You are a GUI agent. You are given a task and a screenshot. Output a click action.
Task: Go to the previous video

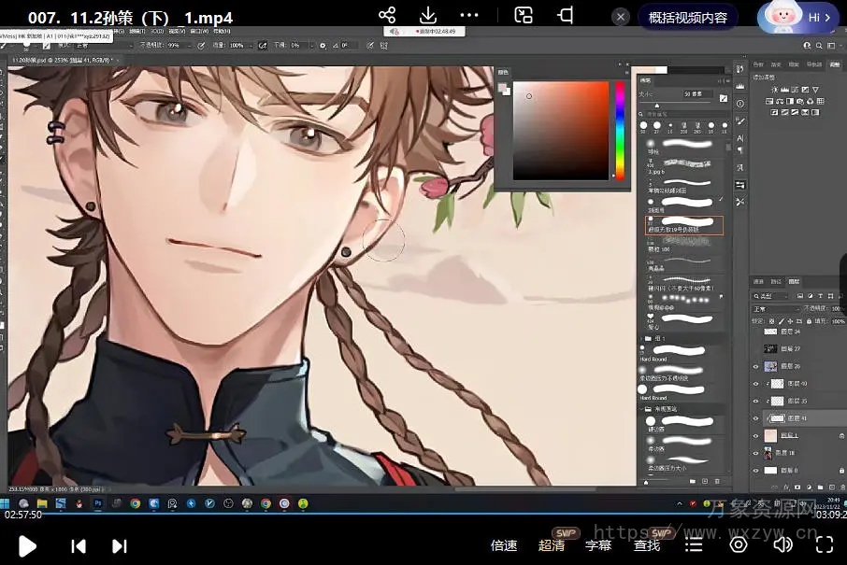79,545
